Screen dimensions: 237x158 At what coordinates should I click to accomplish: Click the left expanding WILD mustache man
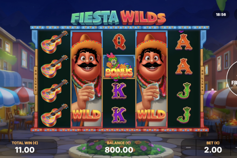[87, 79]
